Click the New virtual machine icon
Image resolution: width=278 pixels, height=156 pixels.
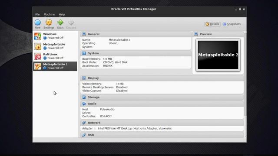coord(38,23)
